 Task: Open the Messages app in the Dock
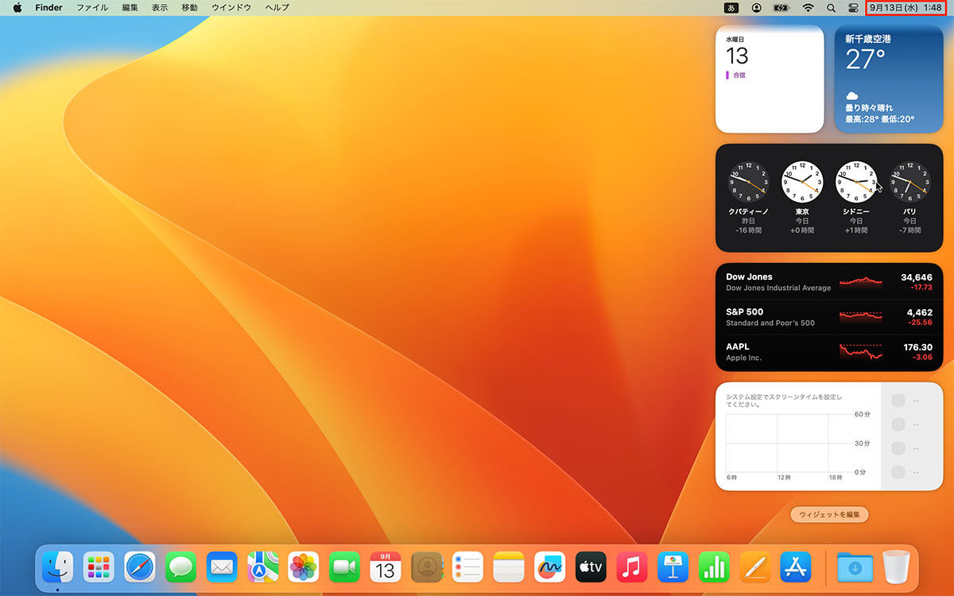click(181, 567)
